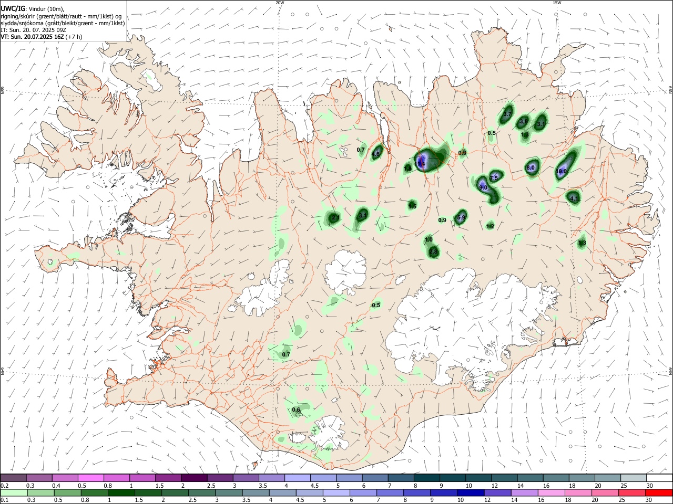
Task: Select the 4.1 precipitation value
Action: coord(574,198)
